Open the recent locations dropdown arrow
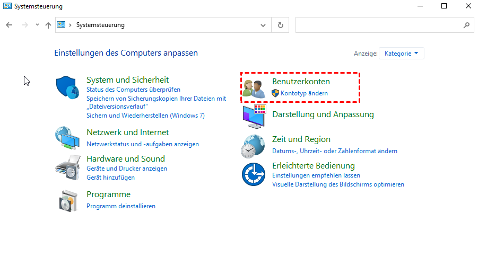478x257 pixels. [x=37, y=25]
